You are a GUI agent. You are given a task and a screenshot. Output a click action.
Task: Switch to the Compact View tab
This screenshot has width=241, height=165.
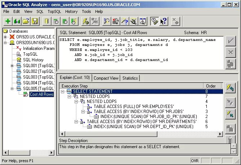click(106, 78)
